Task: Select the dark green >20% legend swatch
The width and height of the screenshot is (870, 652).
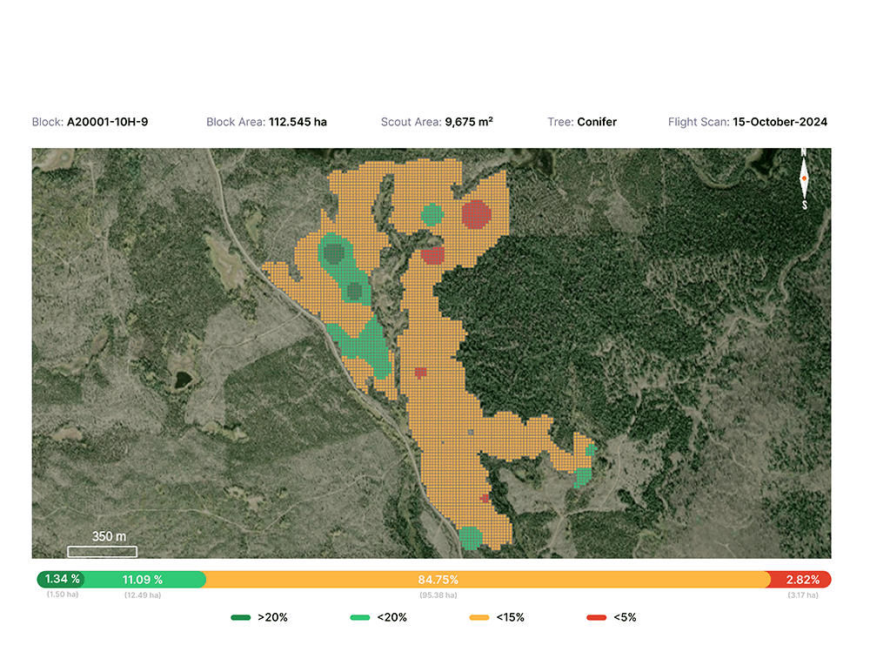Action: point(241,617)
